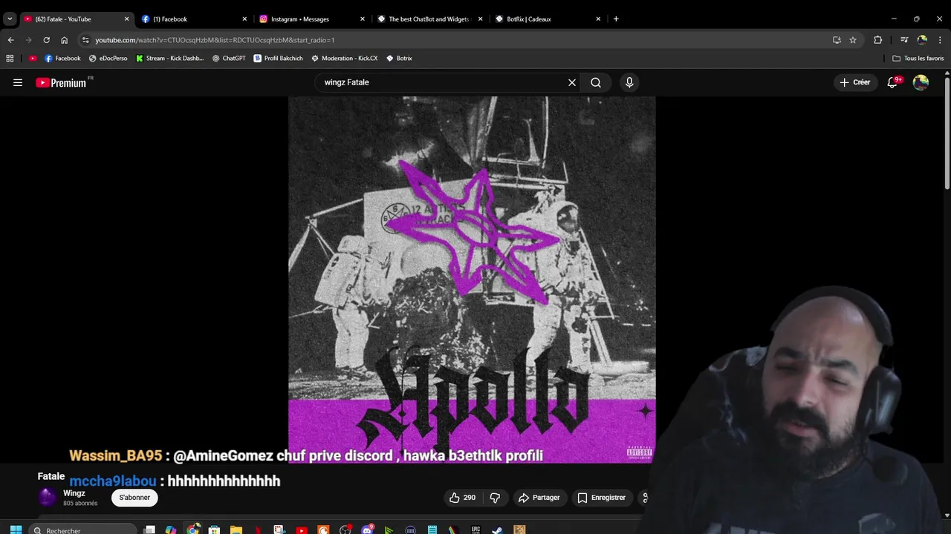The width and height of the screenshot is (951, 534).
Task: Start voice search with the microphone
Action: [x=629, y=82]
